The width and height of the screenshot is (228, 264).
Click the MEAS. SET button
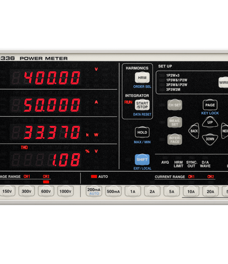click(x=175, y=122)
